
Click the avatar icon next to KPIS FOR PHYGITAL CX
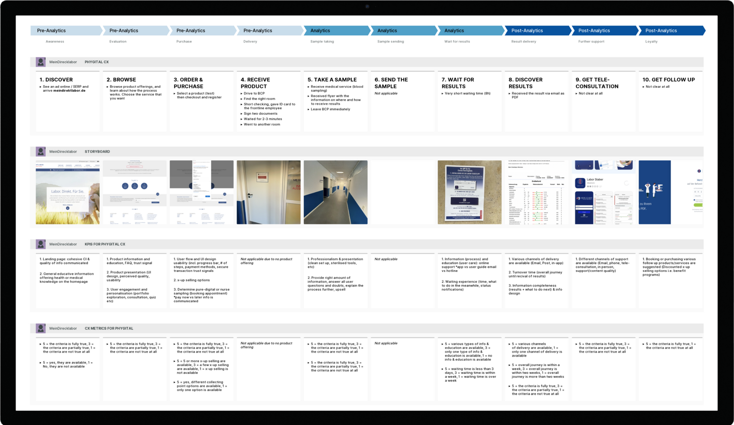click(41, 244)
